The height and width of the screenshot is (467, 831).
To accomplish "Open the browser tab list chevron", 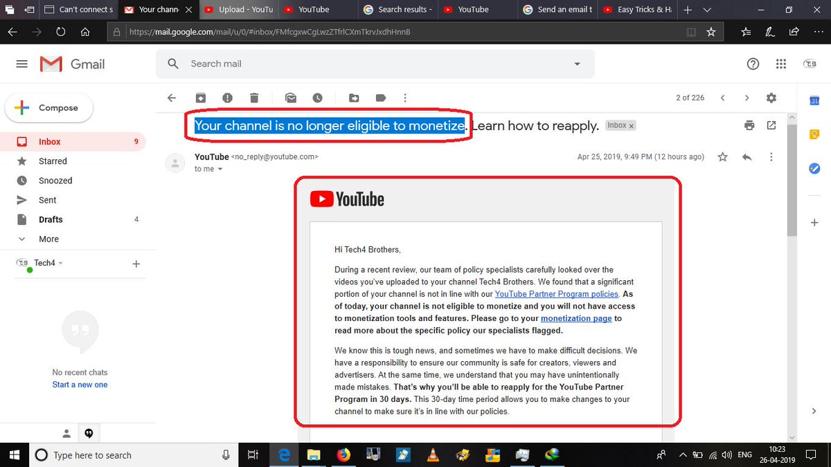I will click(706, 10).
